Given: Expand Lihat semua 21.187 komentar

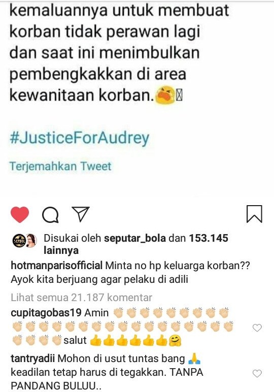Looking at the screenshot, I should tap(81, 298).
